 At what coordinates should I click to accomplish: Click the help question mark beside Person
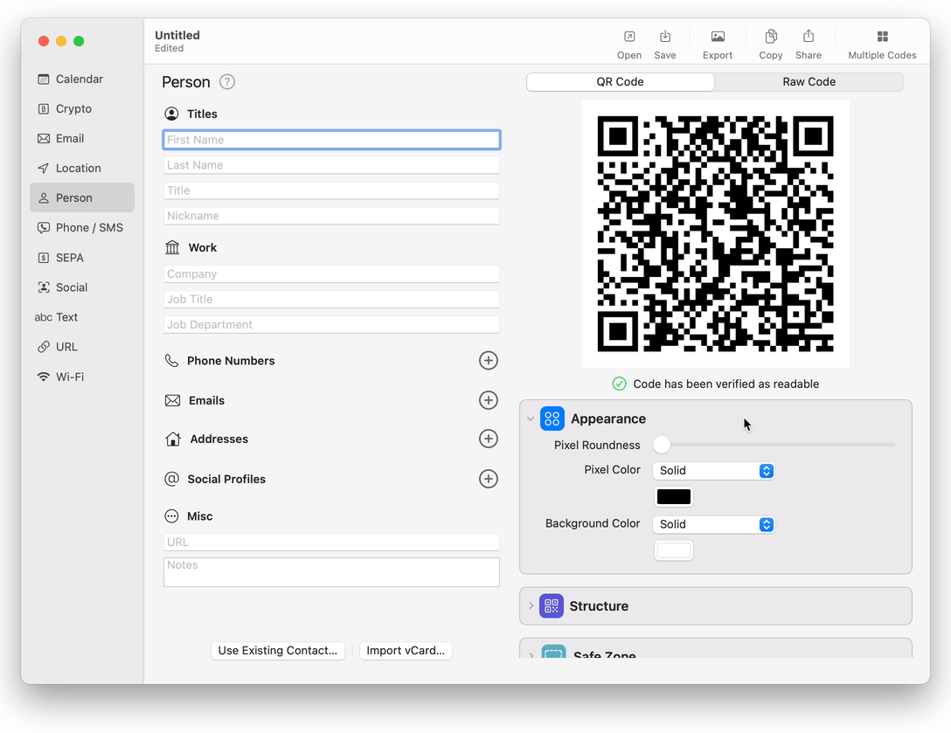pos(227,82)
